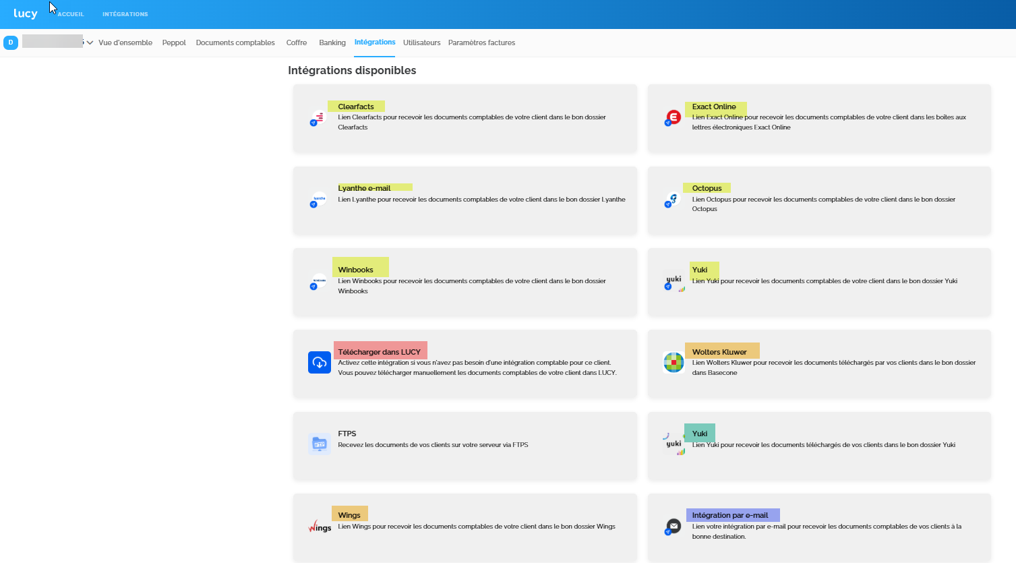Click the Winbooks logo icon

tap(318, 282)
